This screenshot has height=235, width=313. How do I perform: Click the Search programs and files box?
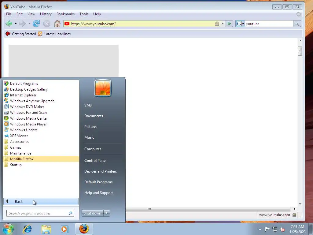(x=40, y=213)
